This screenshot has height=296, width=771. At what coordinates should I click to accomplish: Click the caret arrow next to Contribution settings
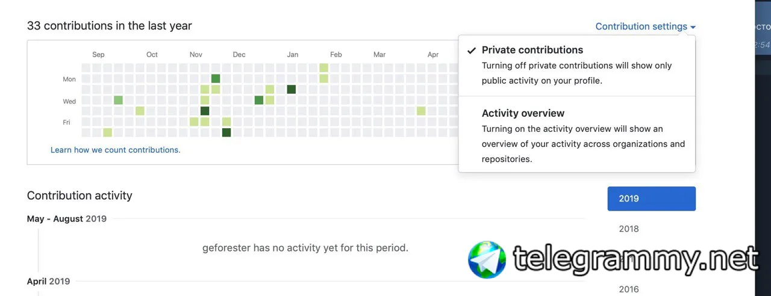693,27
